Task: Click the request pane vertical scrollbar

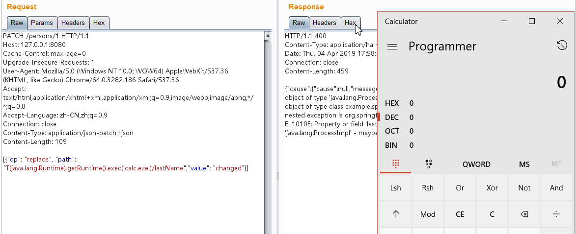Action: point(268,122)
